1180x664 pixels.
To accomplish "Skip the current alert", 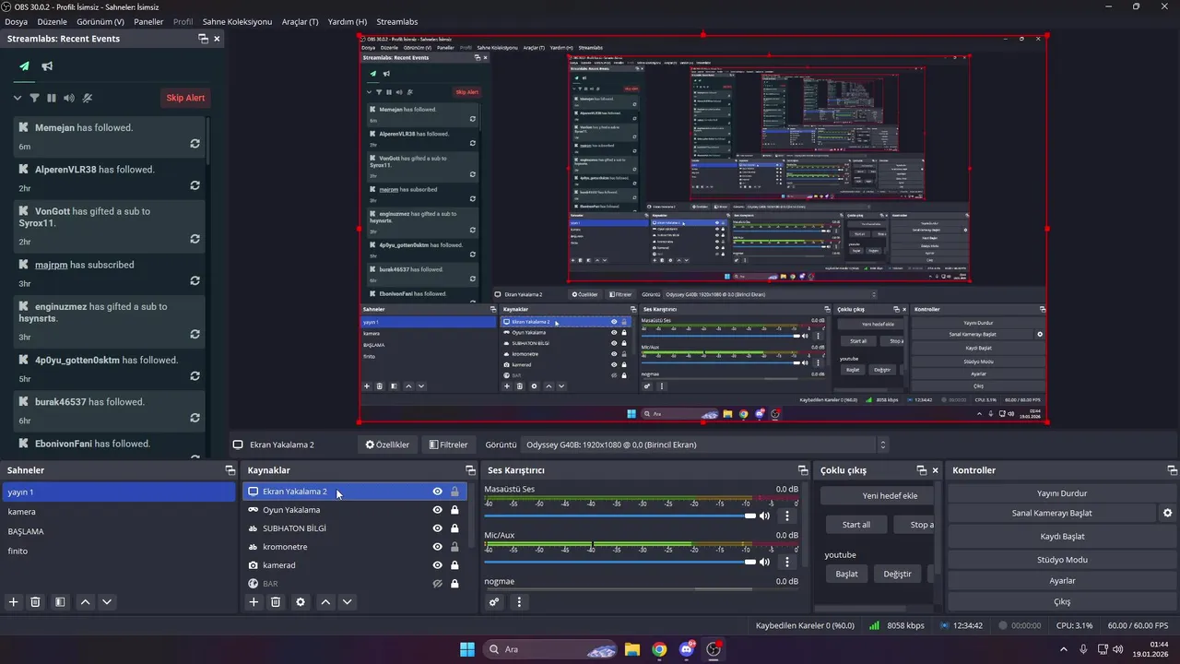I will tap(185, 98).
